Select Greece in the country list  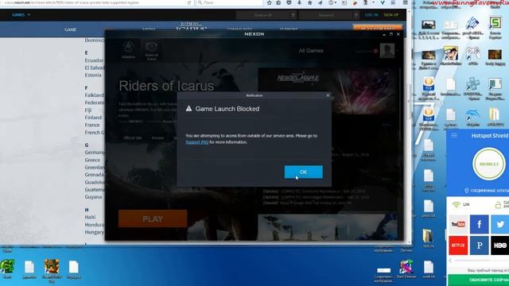92,160
